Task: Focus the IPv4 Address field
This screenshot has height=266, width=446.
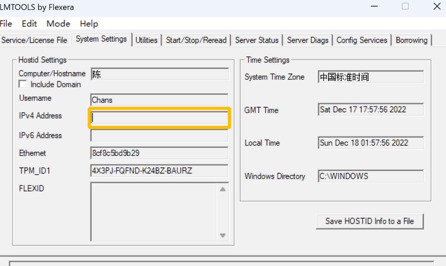Action: coord(160,118)
